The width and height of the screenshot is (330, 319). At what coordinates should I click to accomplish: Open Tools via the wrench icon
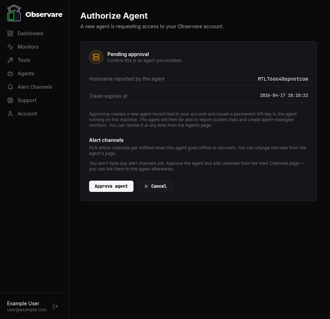pos(10,60)
